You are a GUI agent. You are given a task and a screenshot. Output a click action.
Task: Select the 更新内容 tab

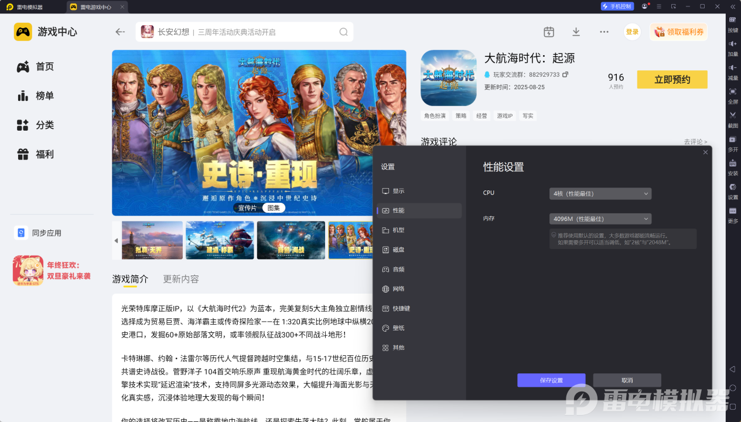pos(181,279)
